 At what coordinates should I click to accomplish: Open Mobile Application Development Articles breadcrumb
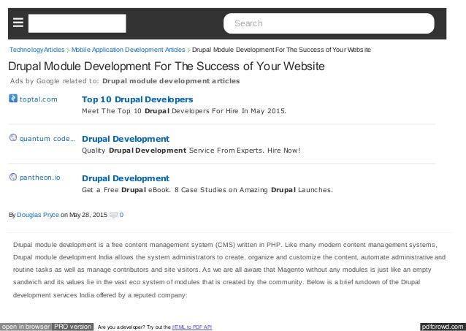(128, 50)
